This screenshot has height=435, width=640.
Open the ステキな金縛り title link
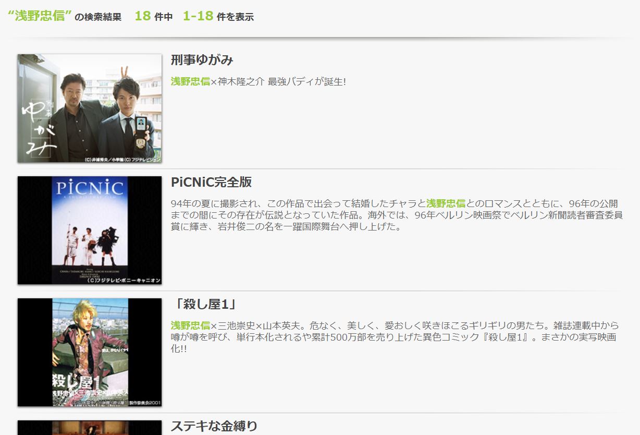pyautogui.click(x=214, y=426)
